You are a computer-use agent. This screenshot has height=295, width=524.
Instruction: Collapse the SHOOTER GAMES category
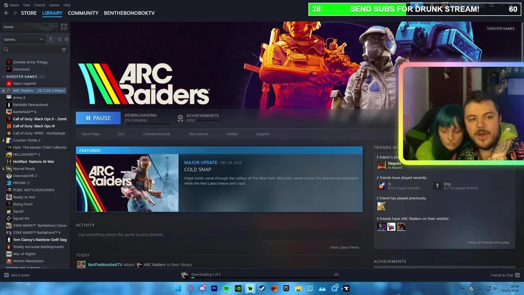coord(3,77)
